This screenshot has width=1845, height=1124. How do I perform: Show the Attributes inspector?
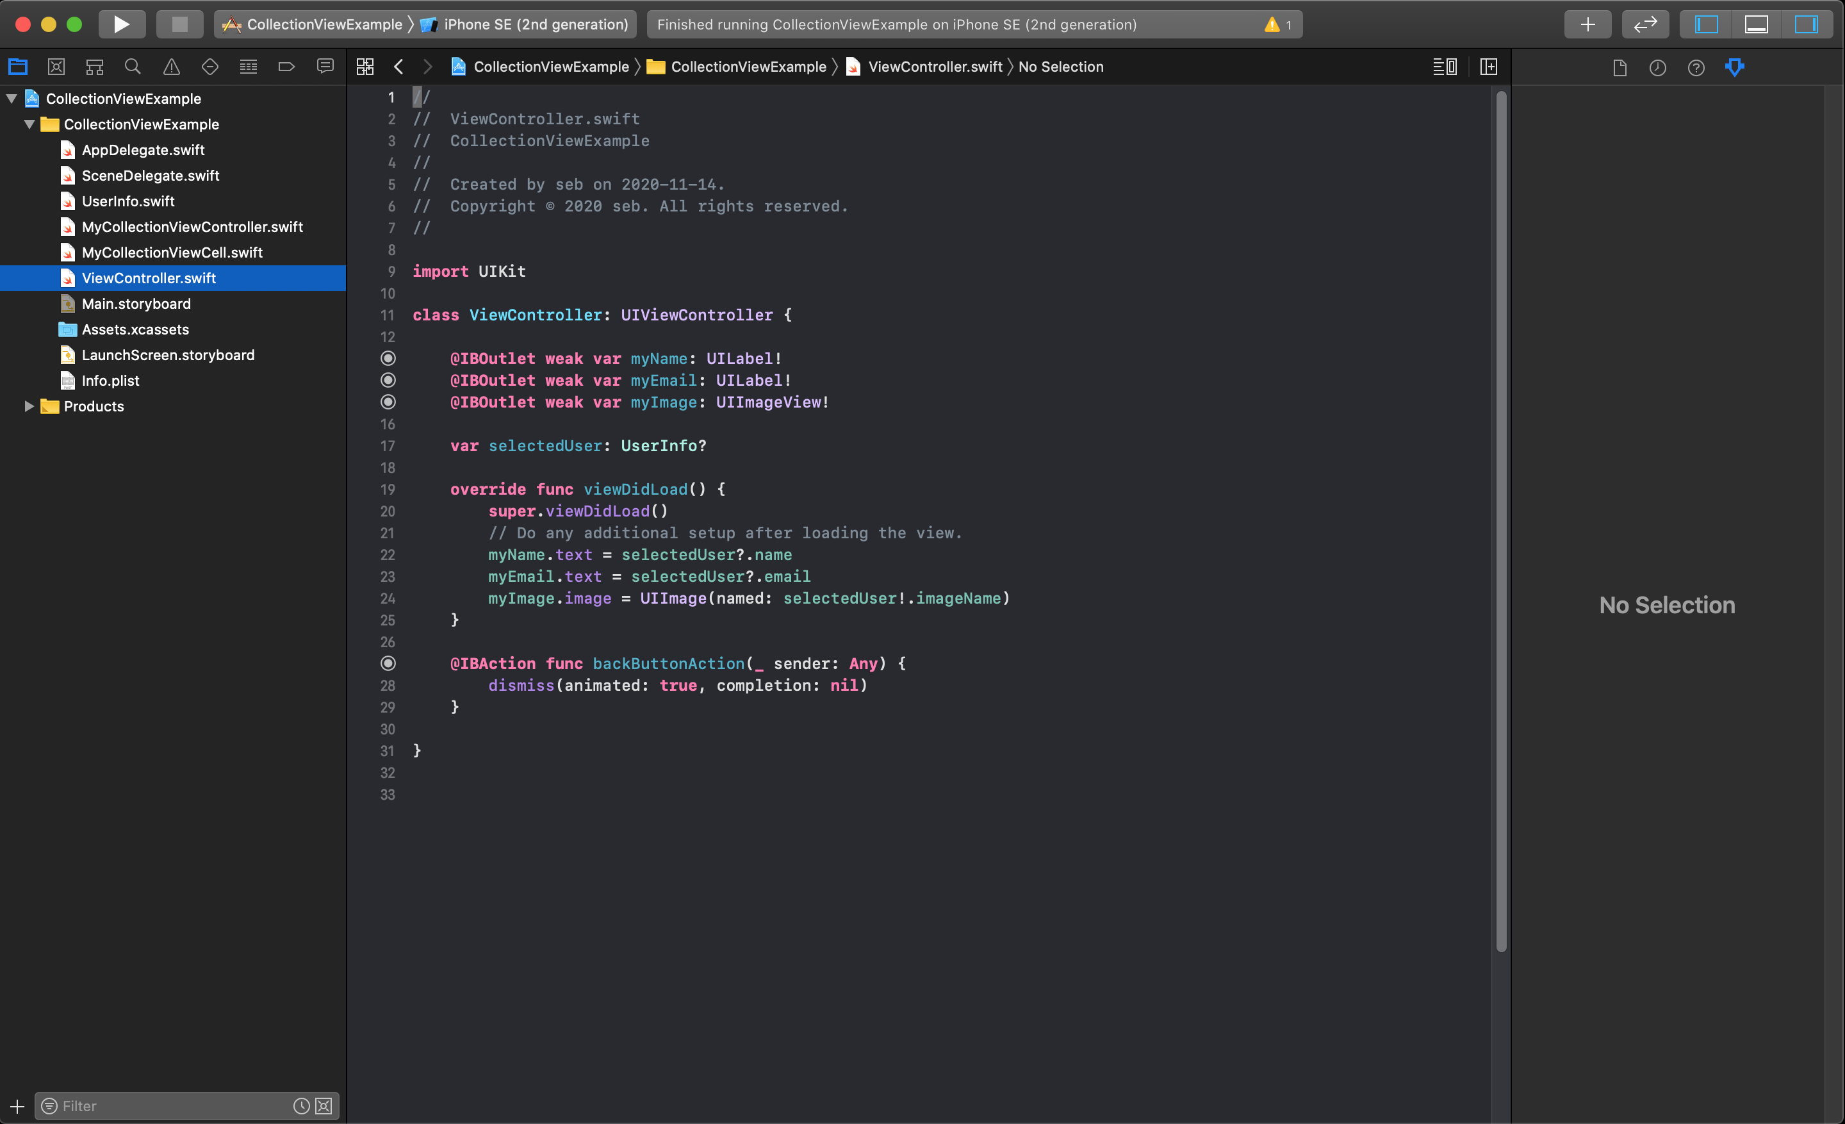click(x=1735, y=67)
